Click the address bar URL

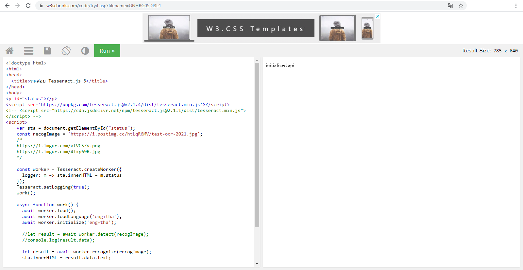click(x=104, y=6)
